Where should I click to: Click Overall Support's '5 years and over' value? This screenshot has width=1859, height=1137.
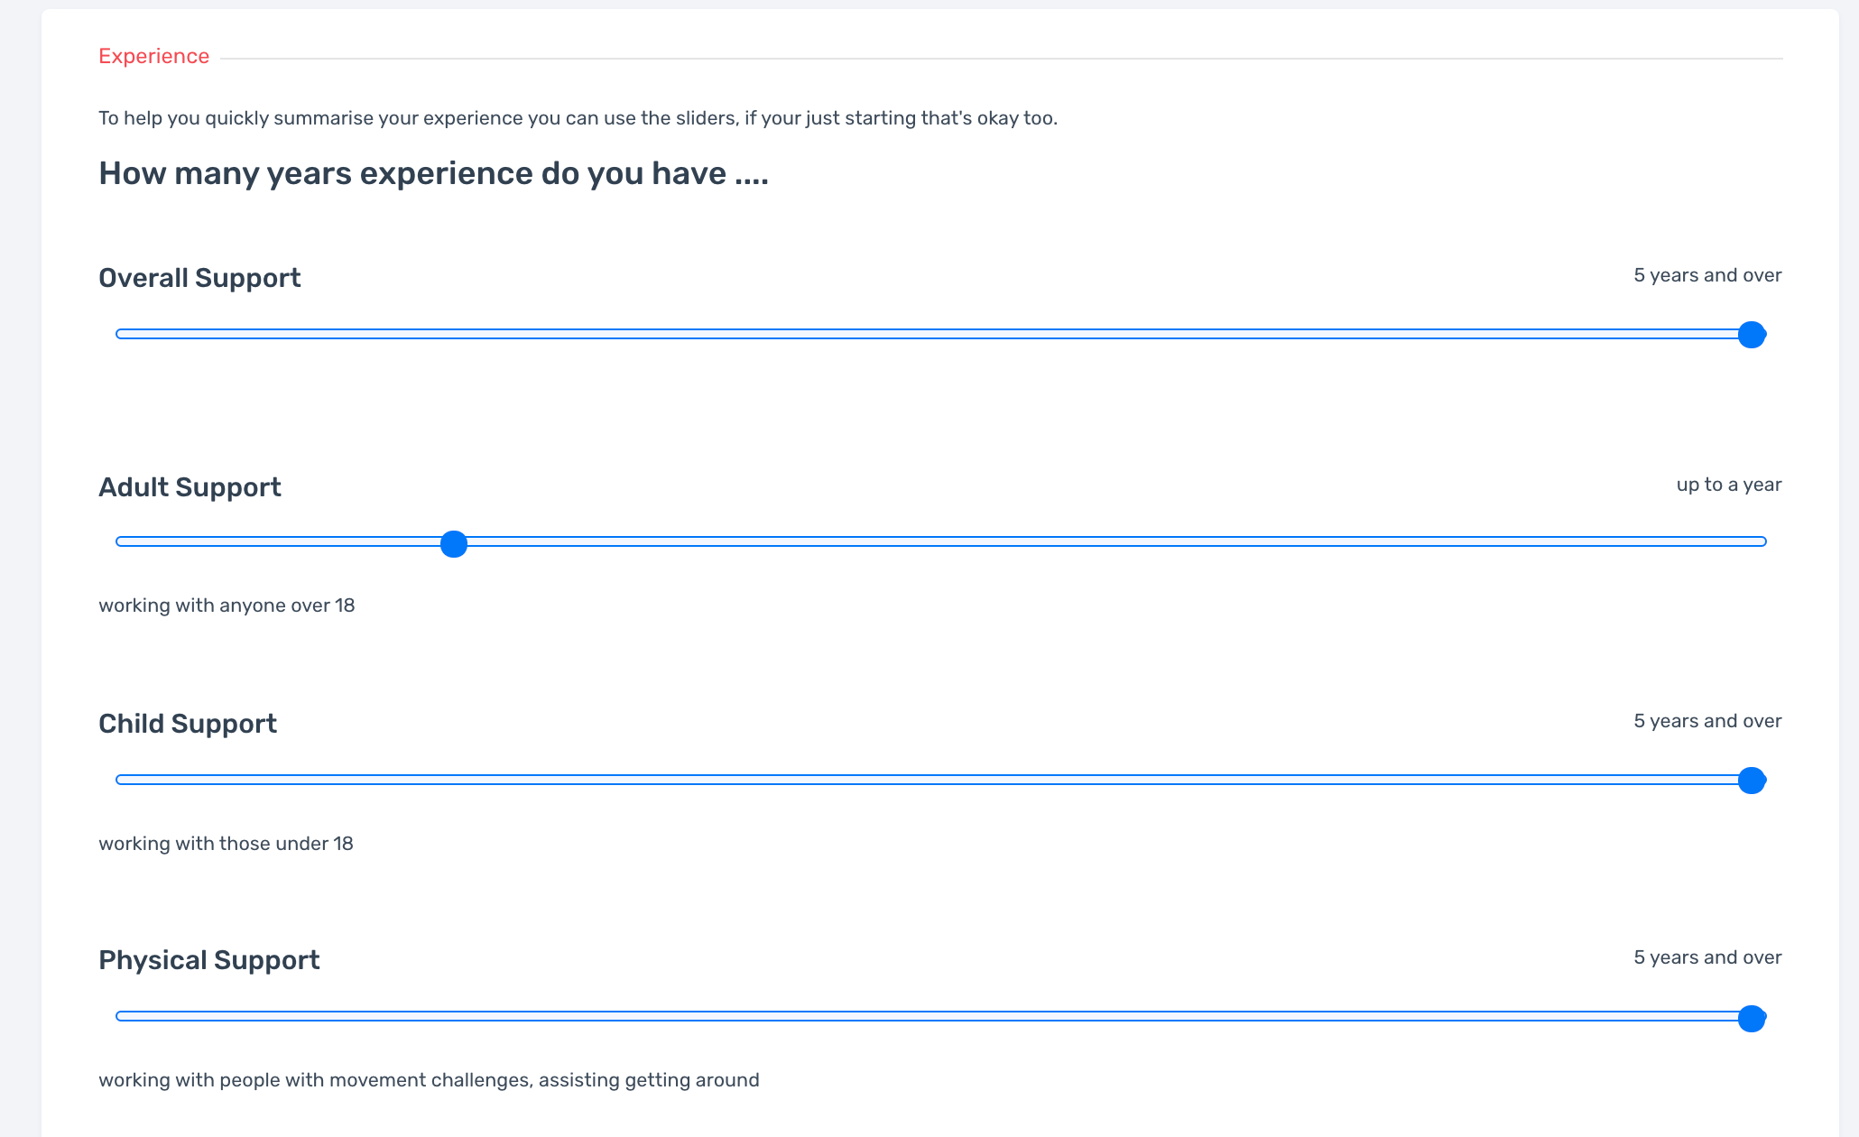[1706, 275]
